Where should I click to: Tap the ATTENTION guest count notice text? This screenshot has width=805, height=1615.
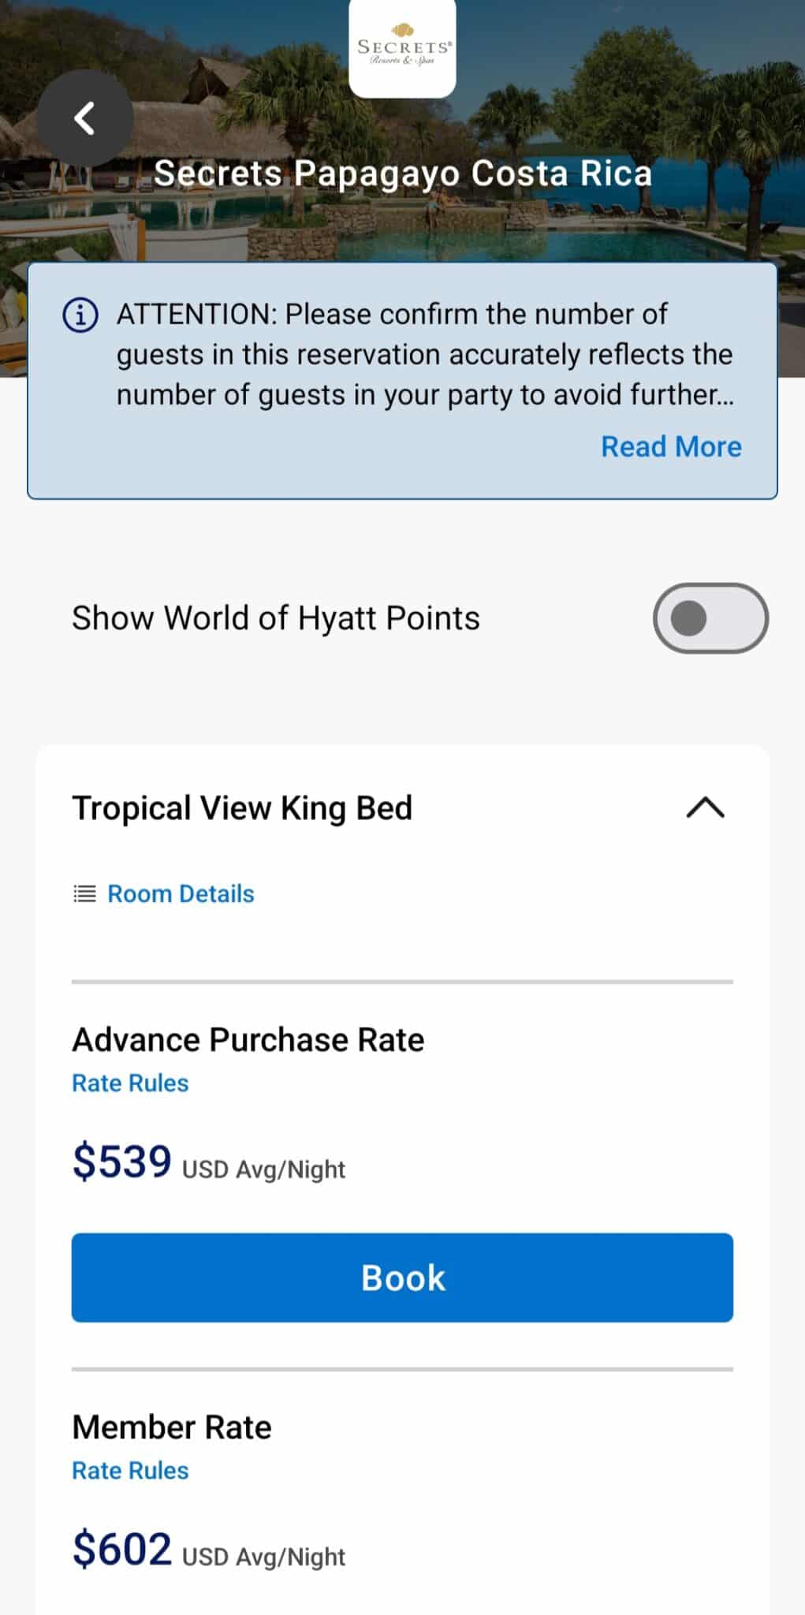click(424, 355)
